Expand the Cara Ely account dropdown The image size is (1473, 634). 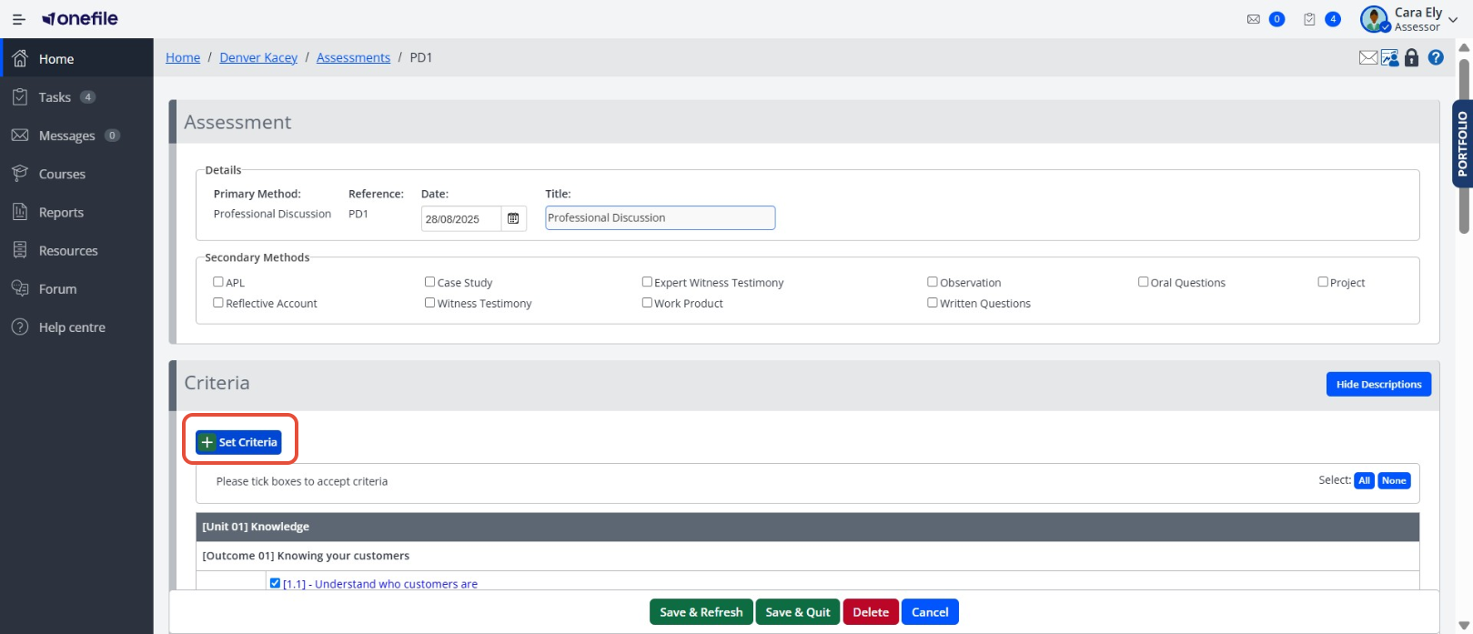pyautogui.click(x=1453, y=20)
